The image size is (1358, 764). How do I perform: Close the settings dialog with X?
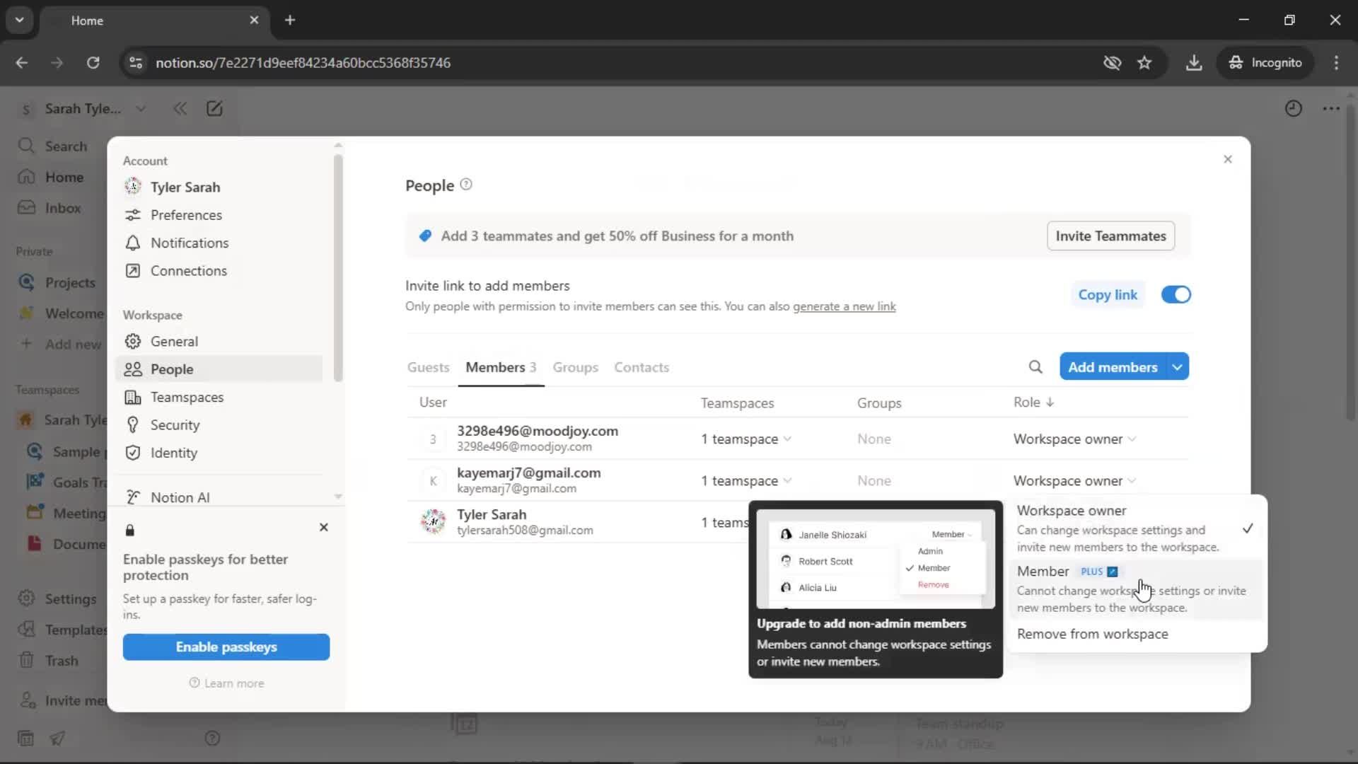[1228, 159]
